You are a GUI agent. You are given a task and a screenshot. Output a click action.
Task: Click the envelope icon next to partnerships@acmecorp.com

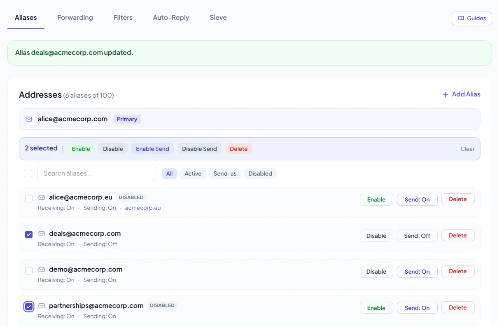[41, 306]
